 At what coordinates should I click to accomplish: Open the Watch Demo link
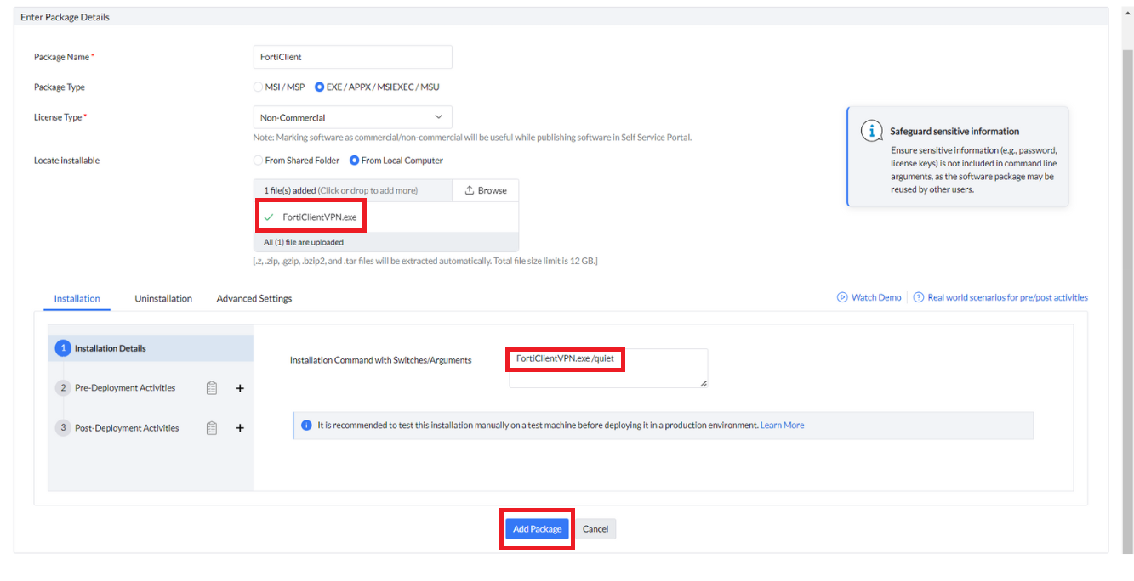click(876, 297)
